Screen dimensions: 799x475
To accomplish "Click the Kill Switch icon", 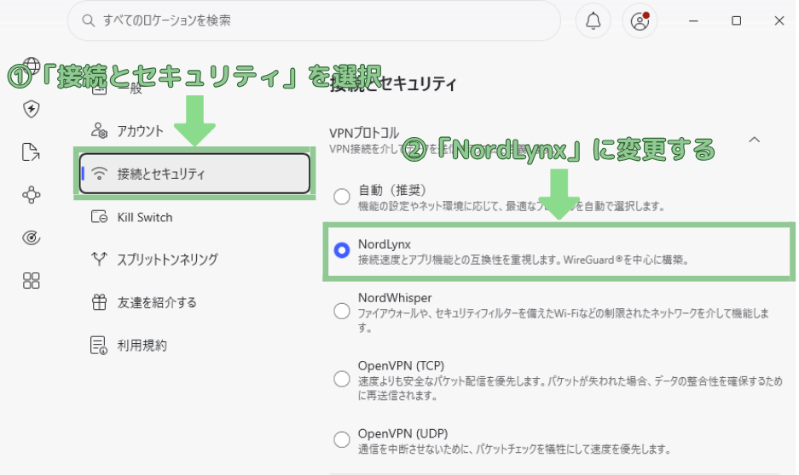I will click(x=99, y=217).
